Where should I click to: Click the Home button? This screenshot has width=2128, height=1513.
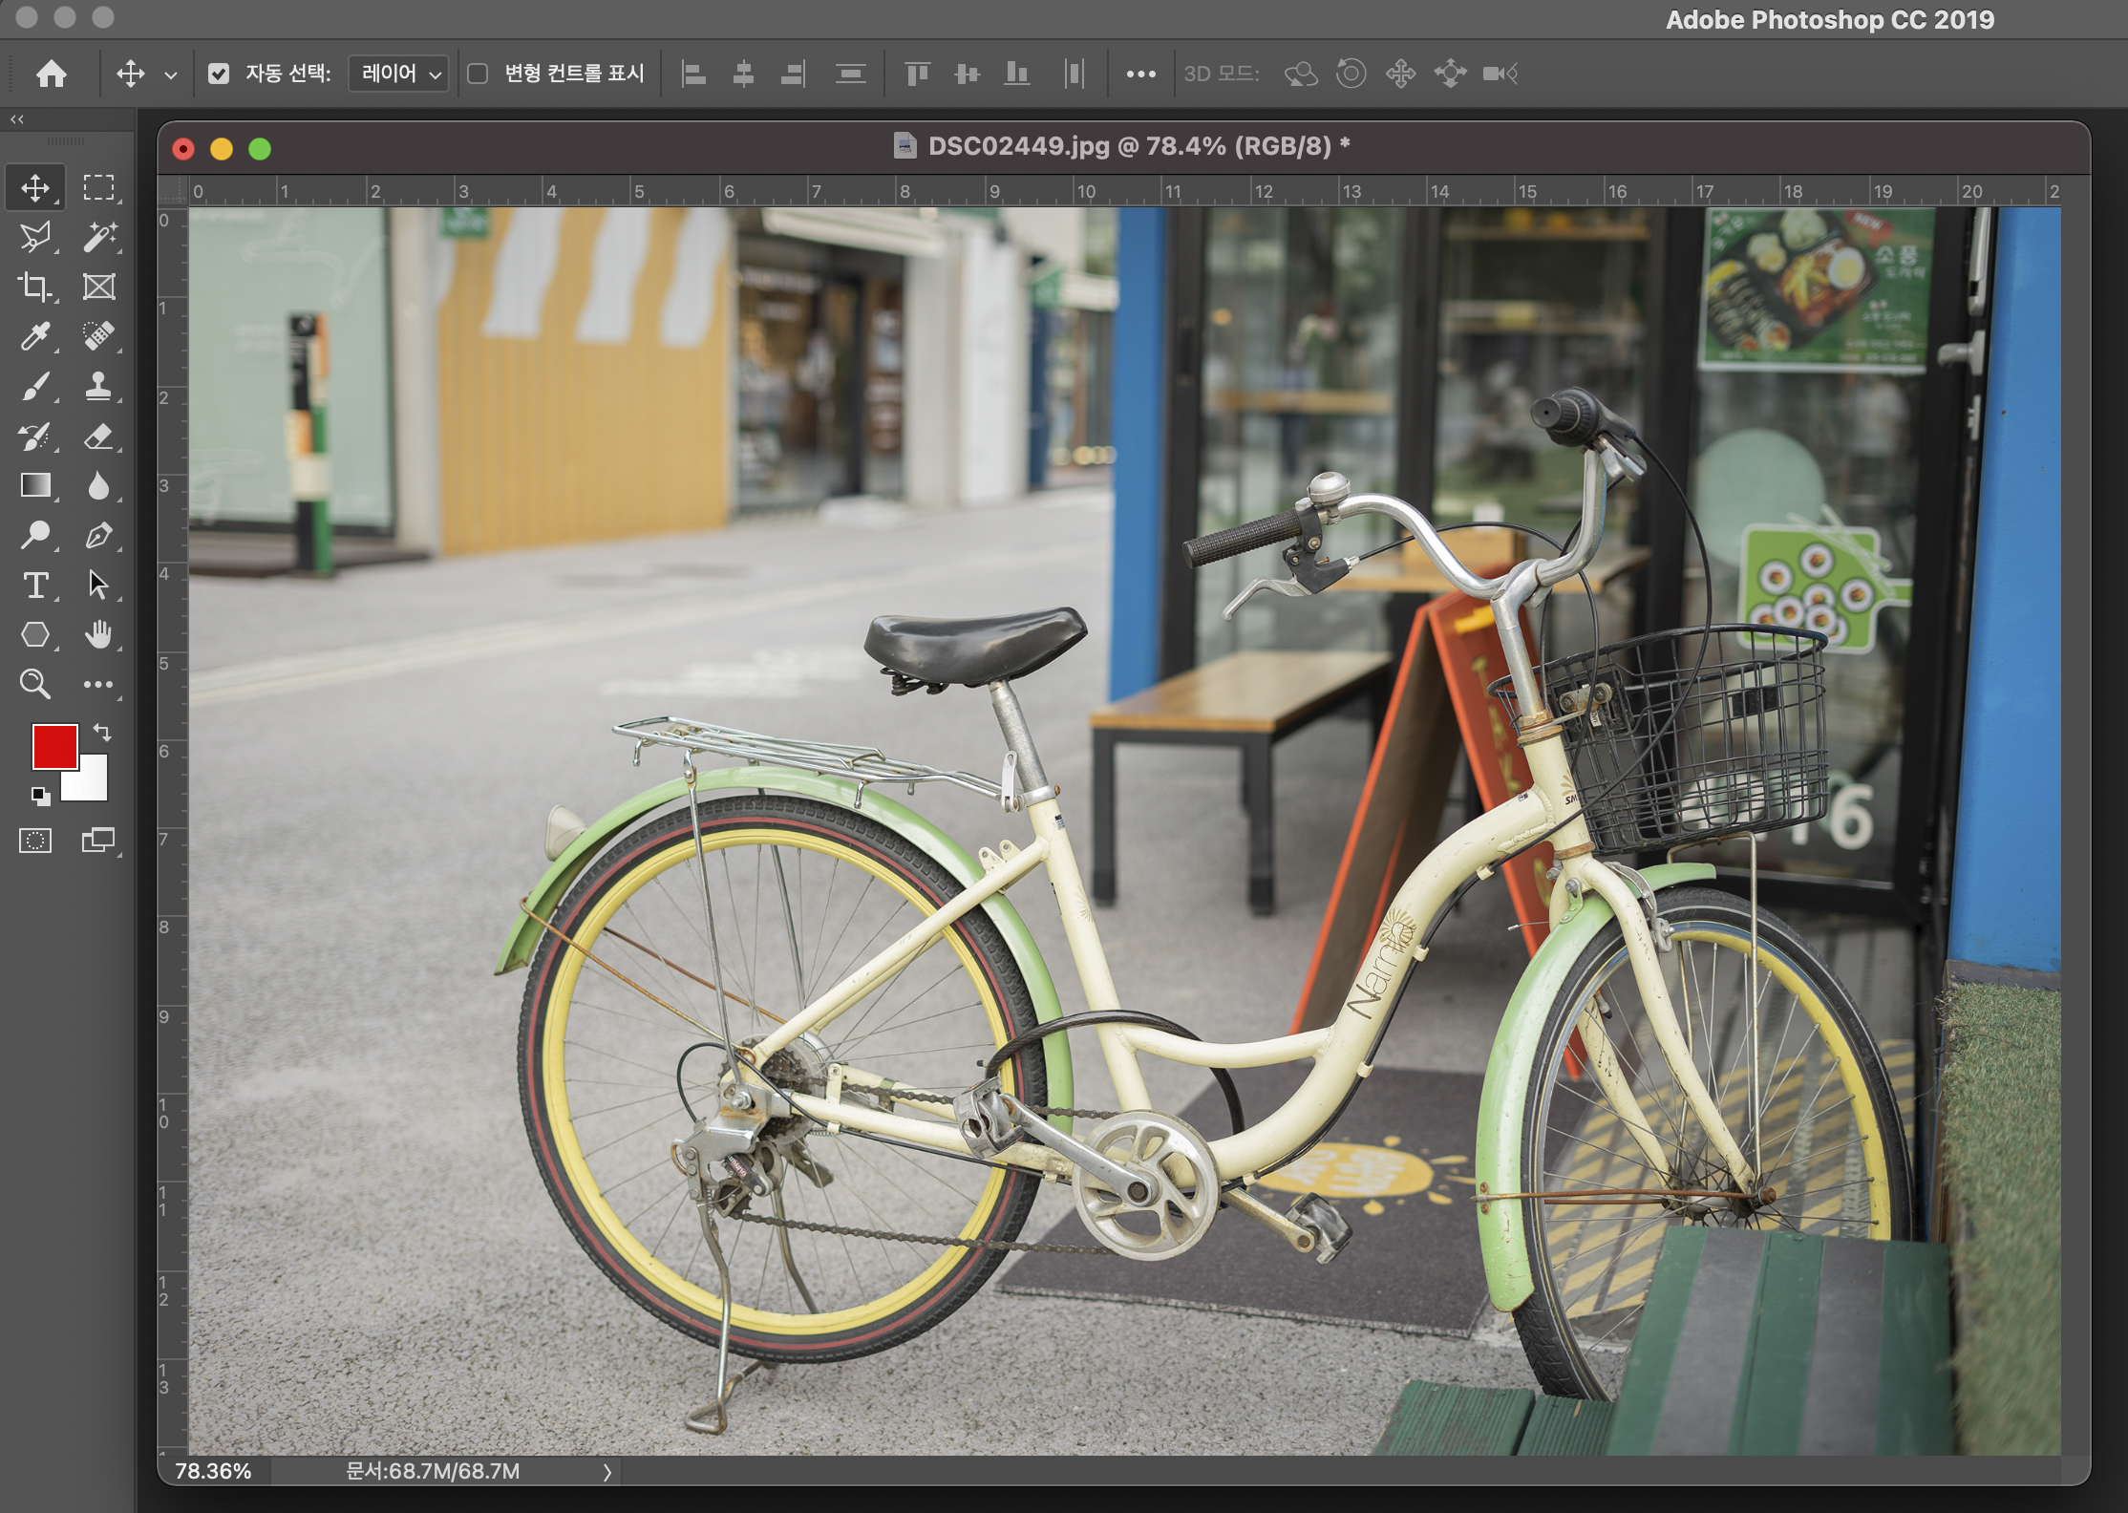tap(52, 74)
